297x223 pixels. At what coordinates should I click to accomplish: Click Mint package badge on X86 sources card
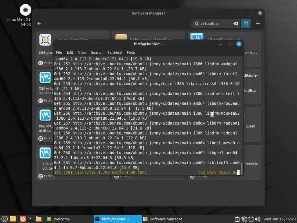click(41, 100)
